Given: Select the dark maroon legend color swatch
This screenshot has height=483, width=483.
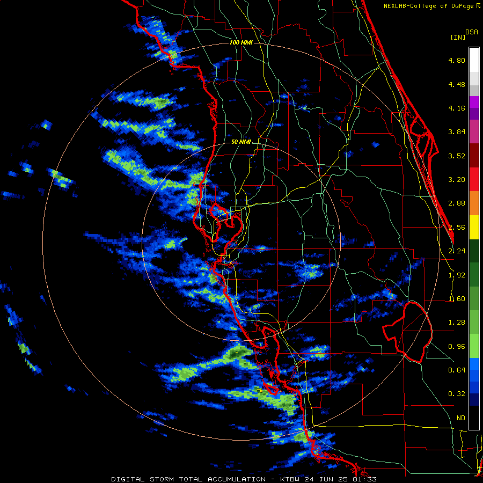Looking at the screenshot, I should 474,156.
